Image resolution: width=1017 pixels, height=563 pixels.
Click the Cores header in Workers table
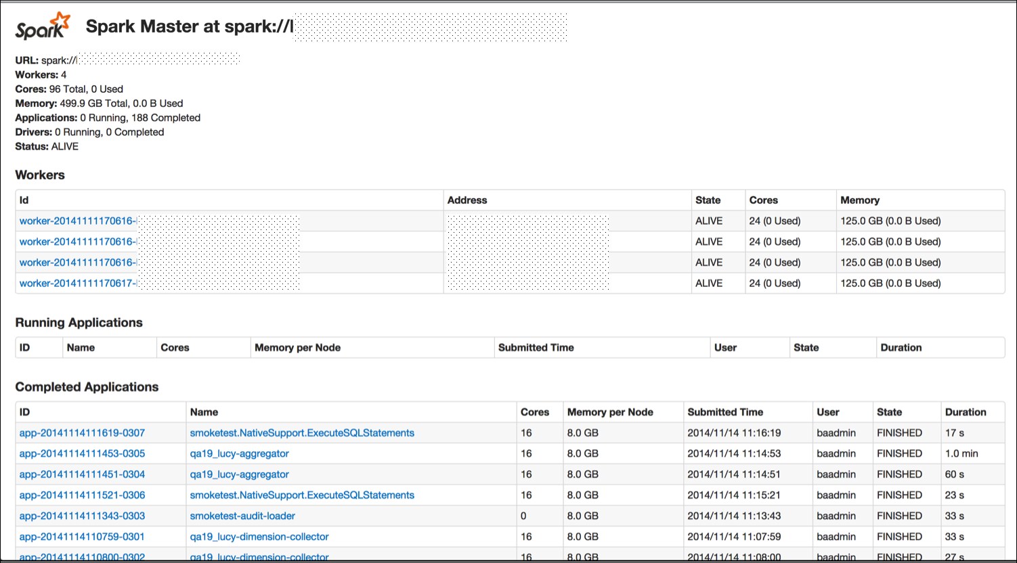click(x=764, y=200)
